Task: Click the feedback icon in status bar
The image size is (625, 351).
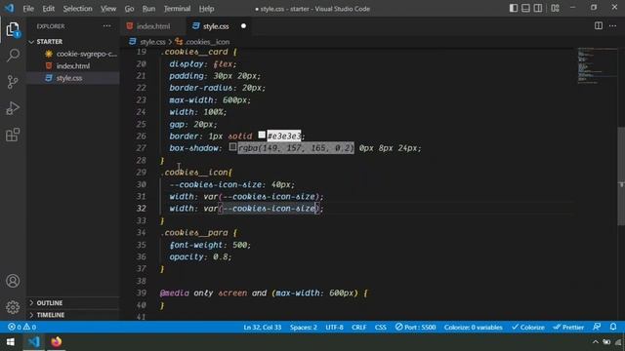Action: coord(597,328)
